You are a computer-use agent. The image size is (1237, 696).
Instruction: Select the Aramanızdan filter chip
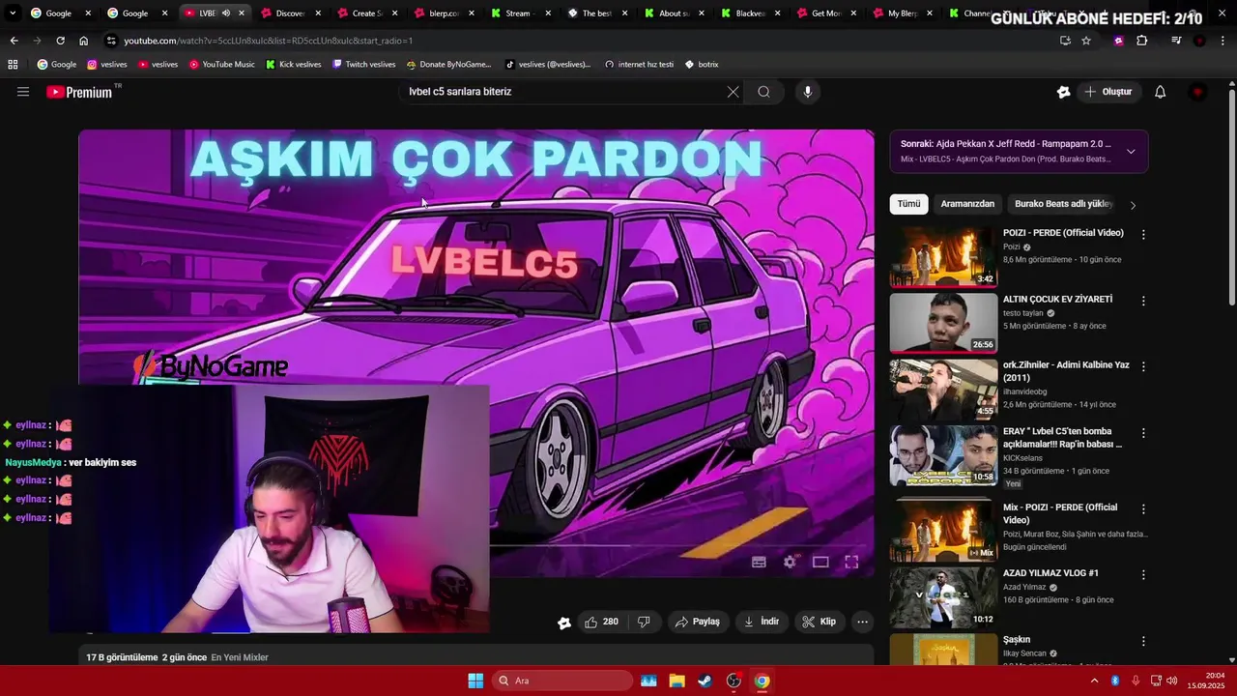point(967,204)
